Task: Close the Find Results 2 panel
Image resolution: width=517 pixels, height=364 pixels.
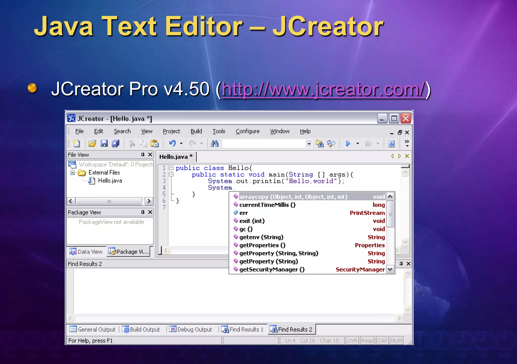Action: 408,264
